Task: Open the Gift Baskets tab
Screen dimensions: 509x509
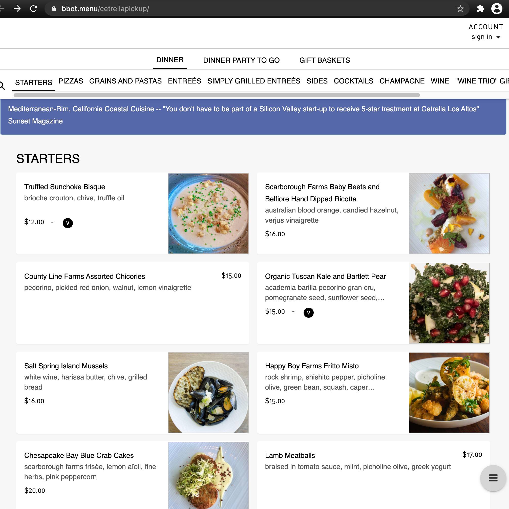Action: coord(325,60)
